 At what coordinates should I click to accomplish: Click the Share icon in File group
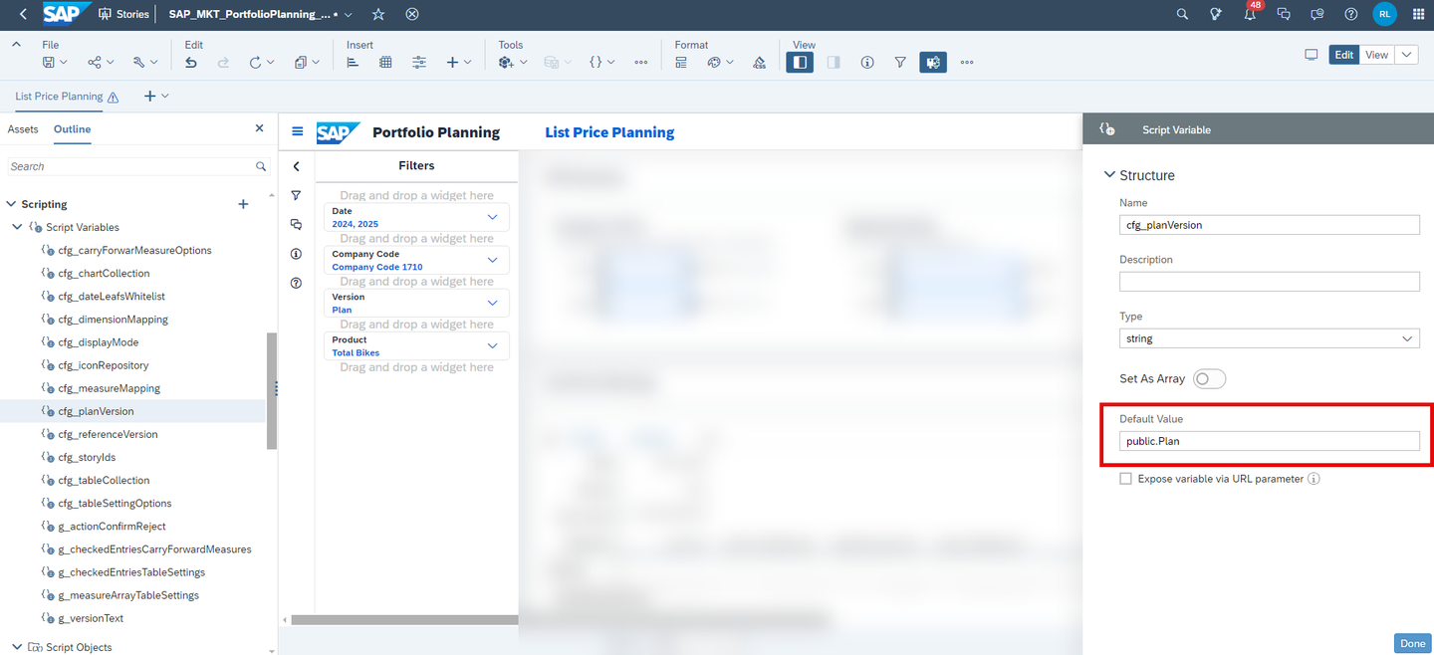95,62
